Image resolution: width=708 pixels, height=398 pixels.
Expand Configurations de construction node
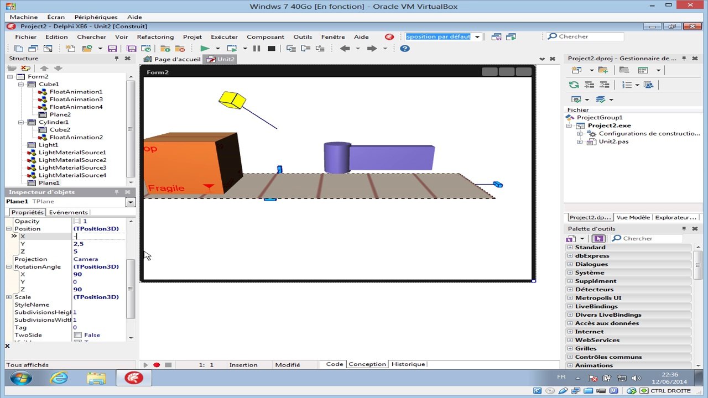pos(580,134)
